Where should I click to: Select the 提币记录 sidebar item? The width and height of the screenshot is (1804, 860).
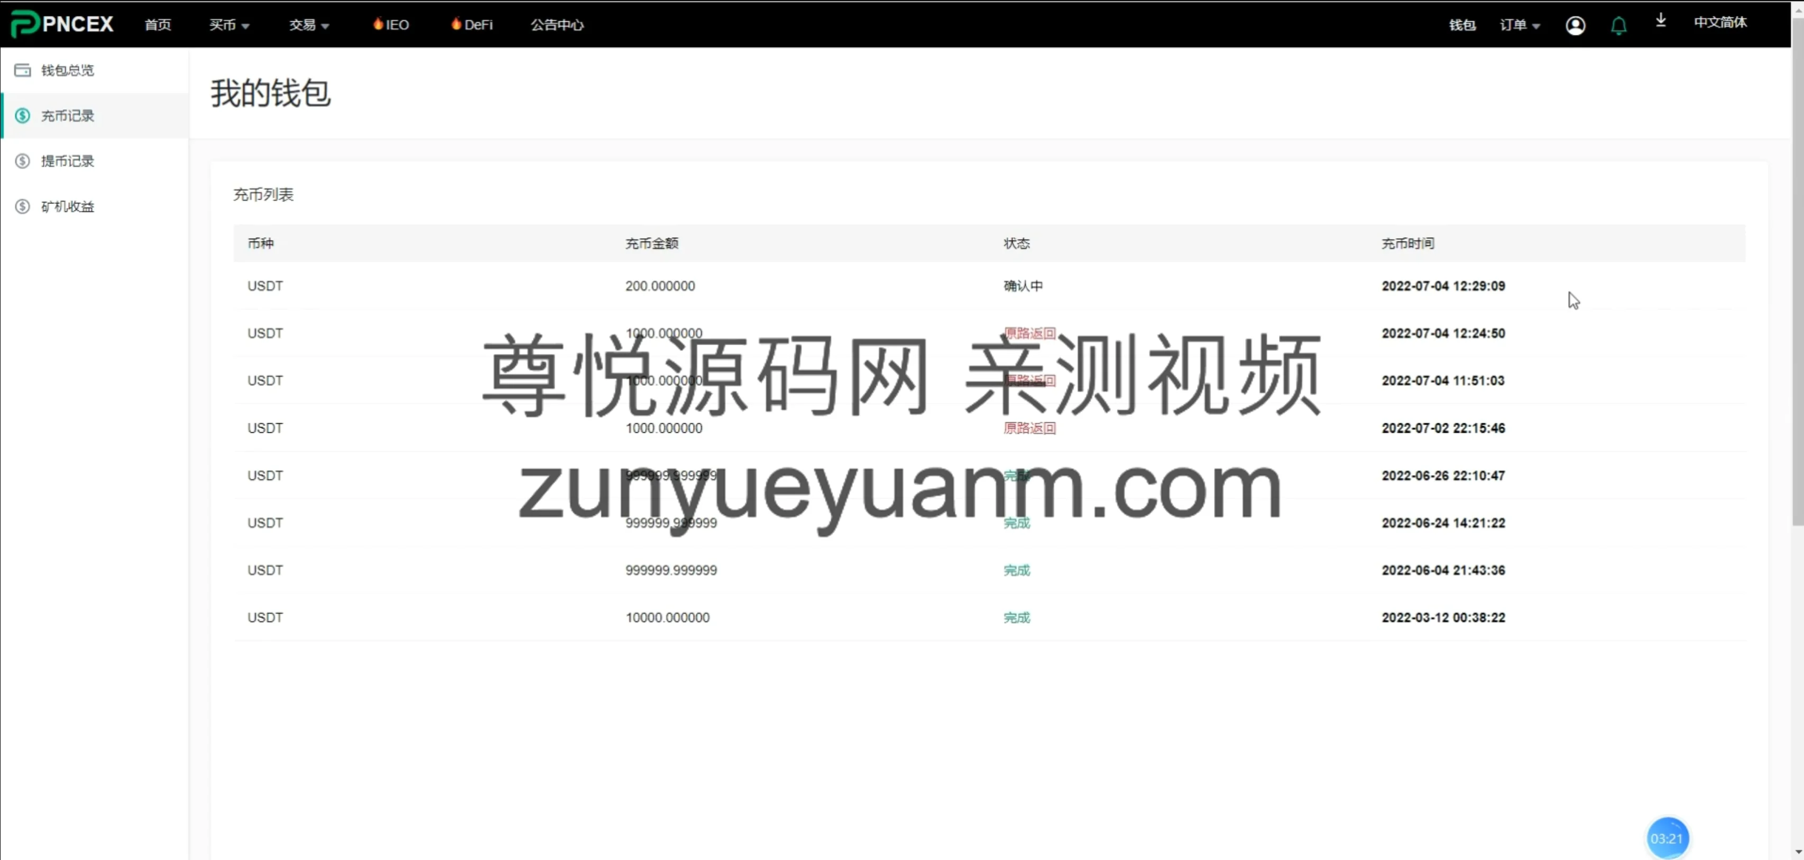(67, 161)
